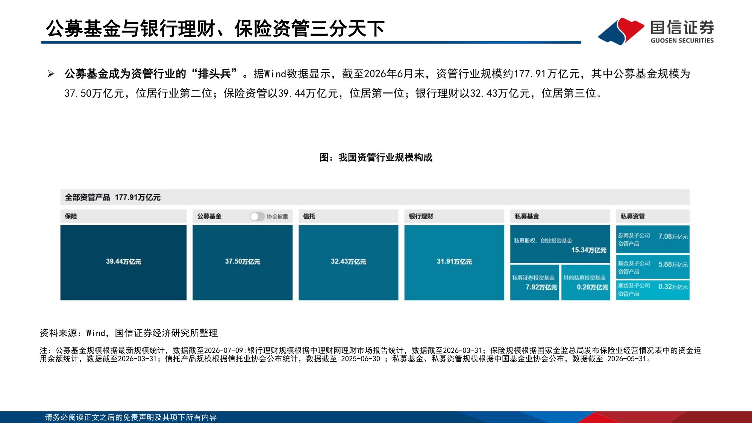Open 私募证券投资基金 7.92万亿元 tile

[x=534, y=282]
